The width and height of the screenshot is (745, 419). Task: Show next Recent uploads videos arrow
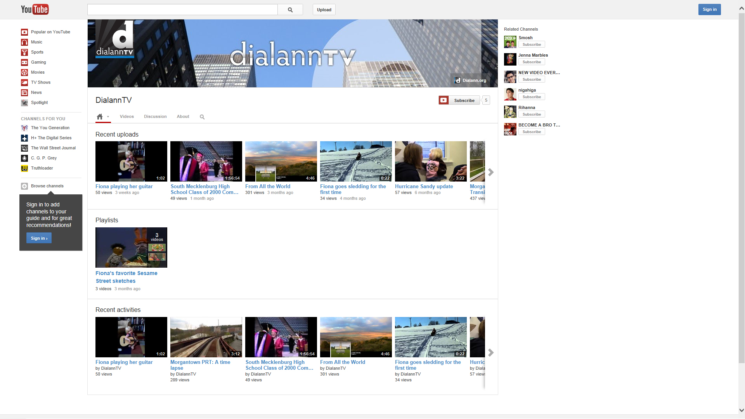pos(491,172)
